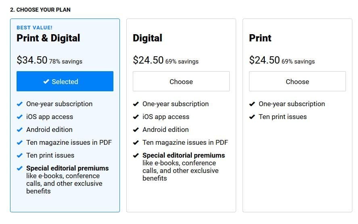The width and height of the screenshot is (358, 224).
Task: Click black check by Digital's Special editorial premiums
Action: tap(136, 155)
